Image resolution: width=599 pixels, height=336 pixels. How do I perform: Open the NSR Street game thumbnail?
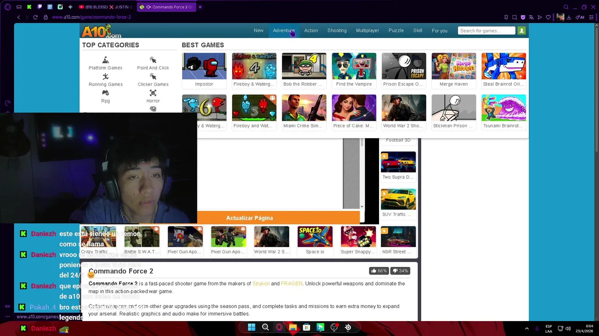coord(398,237)
